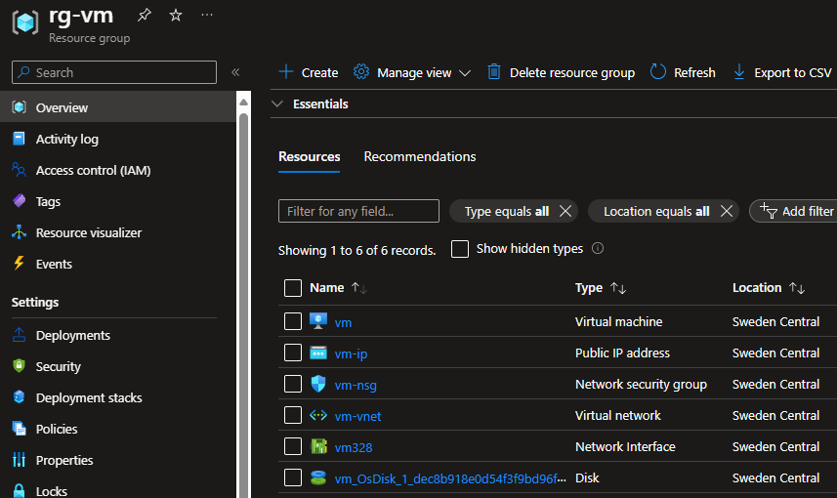Click the Deployments upload icon

19,335
